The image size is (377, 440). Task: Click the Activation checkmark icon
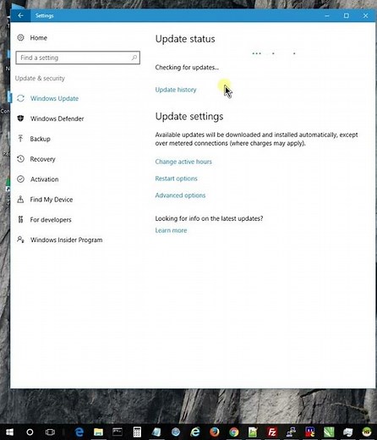pyautogui.click(x=20, y=179)
